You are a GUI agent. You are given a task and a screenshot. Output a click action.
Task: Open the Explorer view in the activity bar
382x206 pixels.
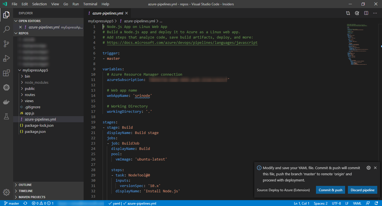[x=6, y=15]
